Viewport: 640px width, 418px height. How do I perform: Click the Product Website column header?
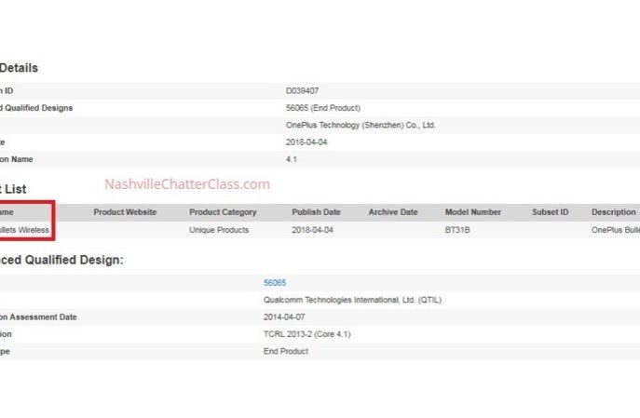tap(125, 212)
